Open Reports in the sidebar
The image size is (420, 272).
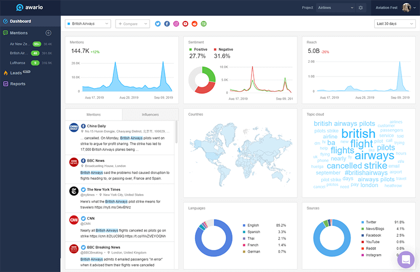point(17,84)
